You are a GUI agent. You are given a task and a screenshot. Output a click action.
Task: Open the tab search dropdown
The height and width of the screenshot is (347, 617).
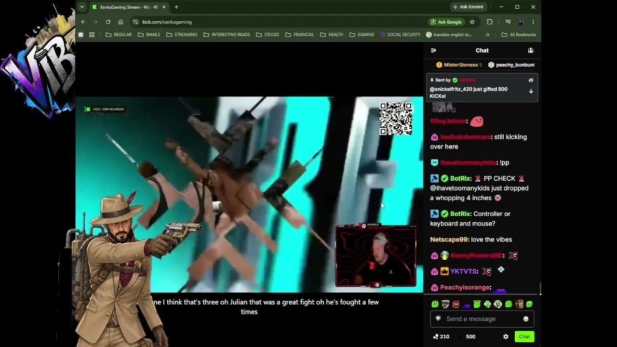click(82, 7)
